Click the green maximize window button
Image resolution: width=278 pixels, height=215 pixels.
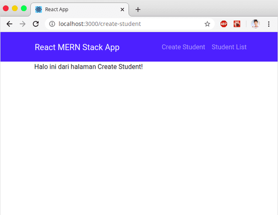tap(24, 8)
